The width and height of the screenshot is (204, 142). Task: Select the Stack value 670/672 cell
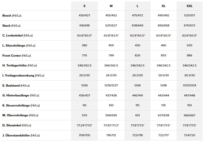click(x=190, y=26)
